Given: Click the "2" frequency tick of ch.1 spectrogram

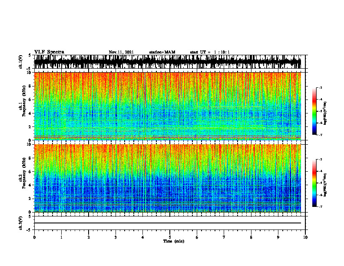Looking at the screenshot, I should [x=30, y=126].
